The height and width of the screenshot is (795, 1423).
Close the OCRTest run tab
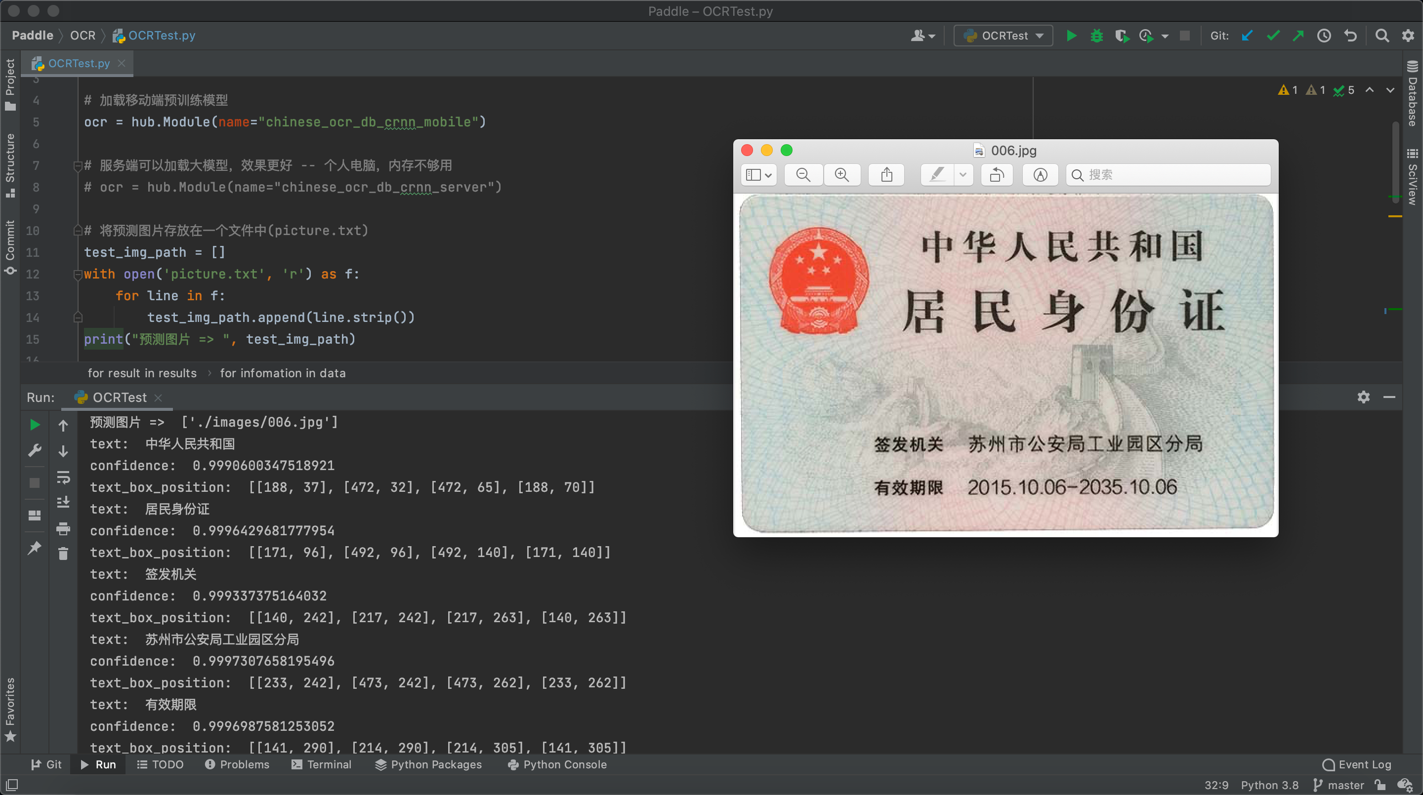click(x=158, y=397)
